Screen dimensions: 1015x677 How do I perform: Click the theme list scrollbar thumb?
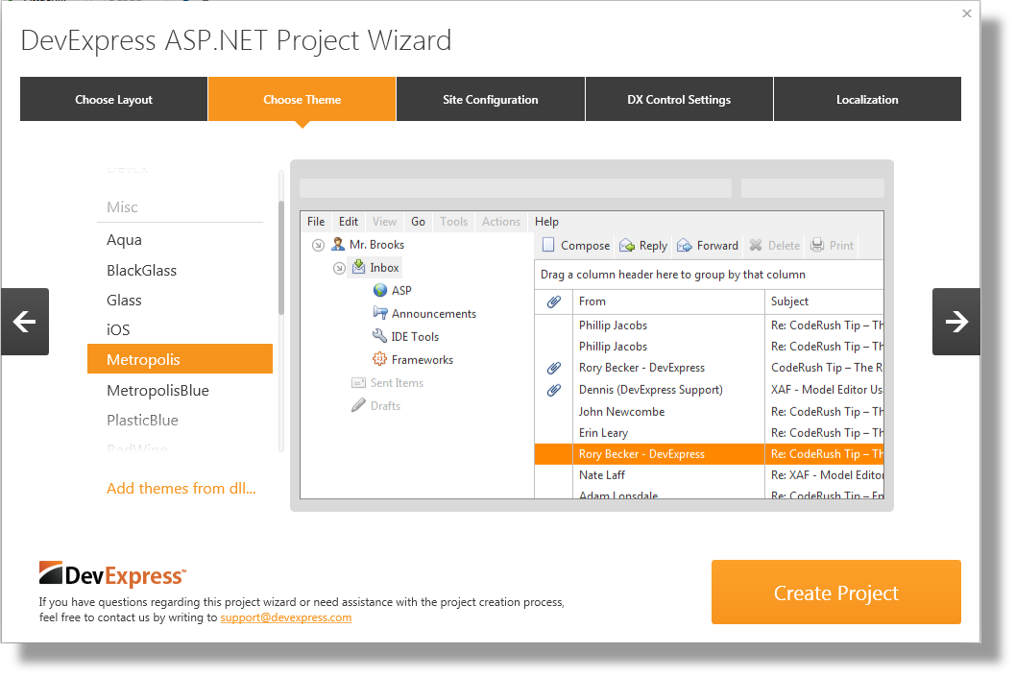(x=281, y=257)
